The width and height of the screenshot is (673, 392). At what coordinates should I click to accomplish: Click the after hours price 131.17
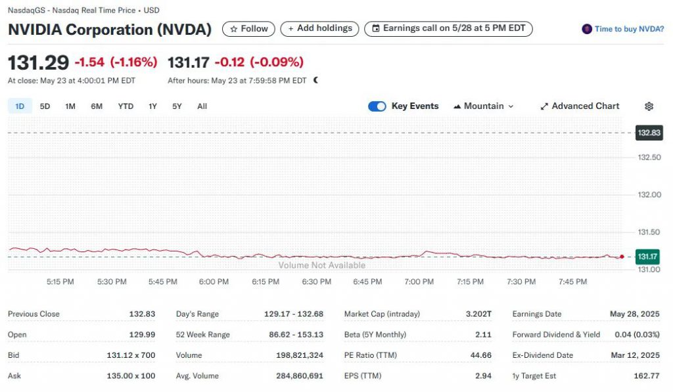(189, 62)
